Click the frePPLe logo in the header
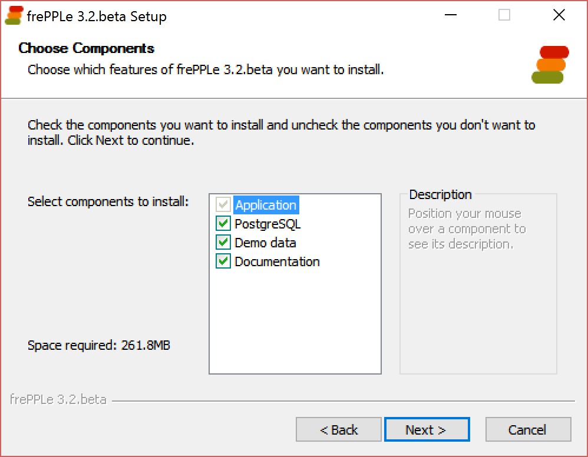The height and width of the screenshot is (457, 588). coord(550,64)
